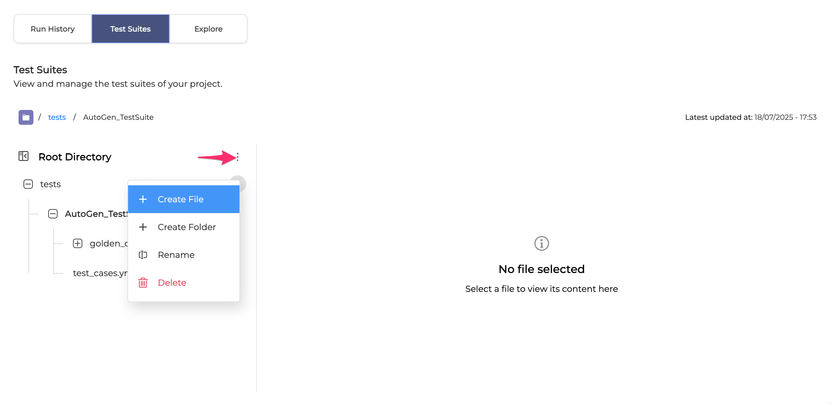Click the rename icon in context menu
Viewport: 831px width, 404px height.
point(143,255)
